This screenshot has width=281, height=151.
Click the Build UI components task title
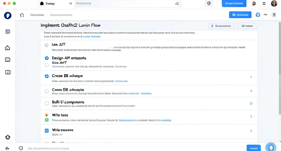pos(68,102)
